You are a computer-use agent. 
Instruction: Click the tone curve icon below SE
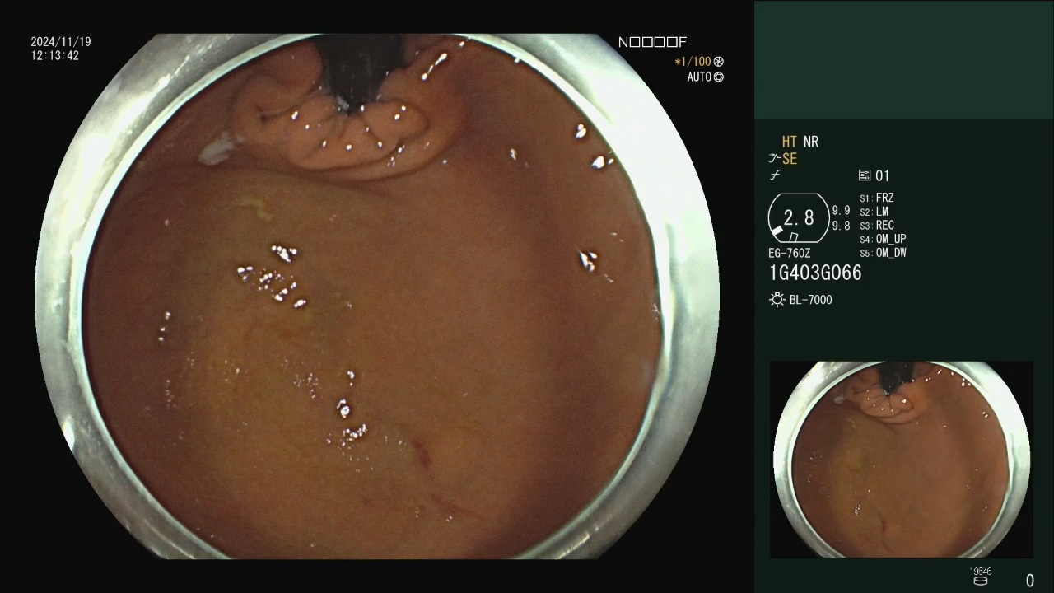775,175
